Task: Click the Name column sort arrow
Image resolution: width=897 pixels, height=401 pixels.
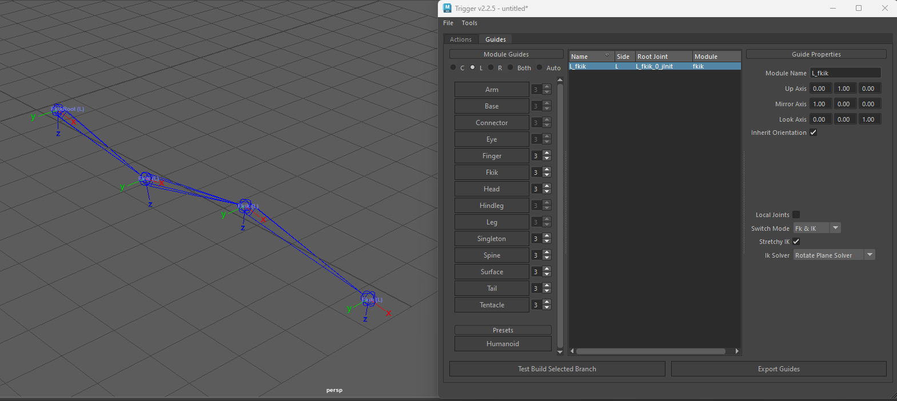Action: (x=607, y=55)
